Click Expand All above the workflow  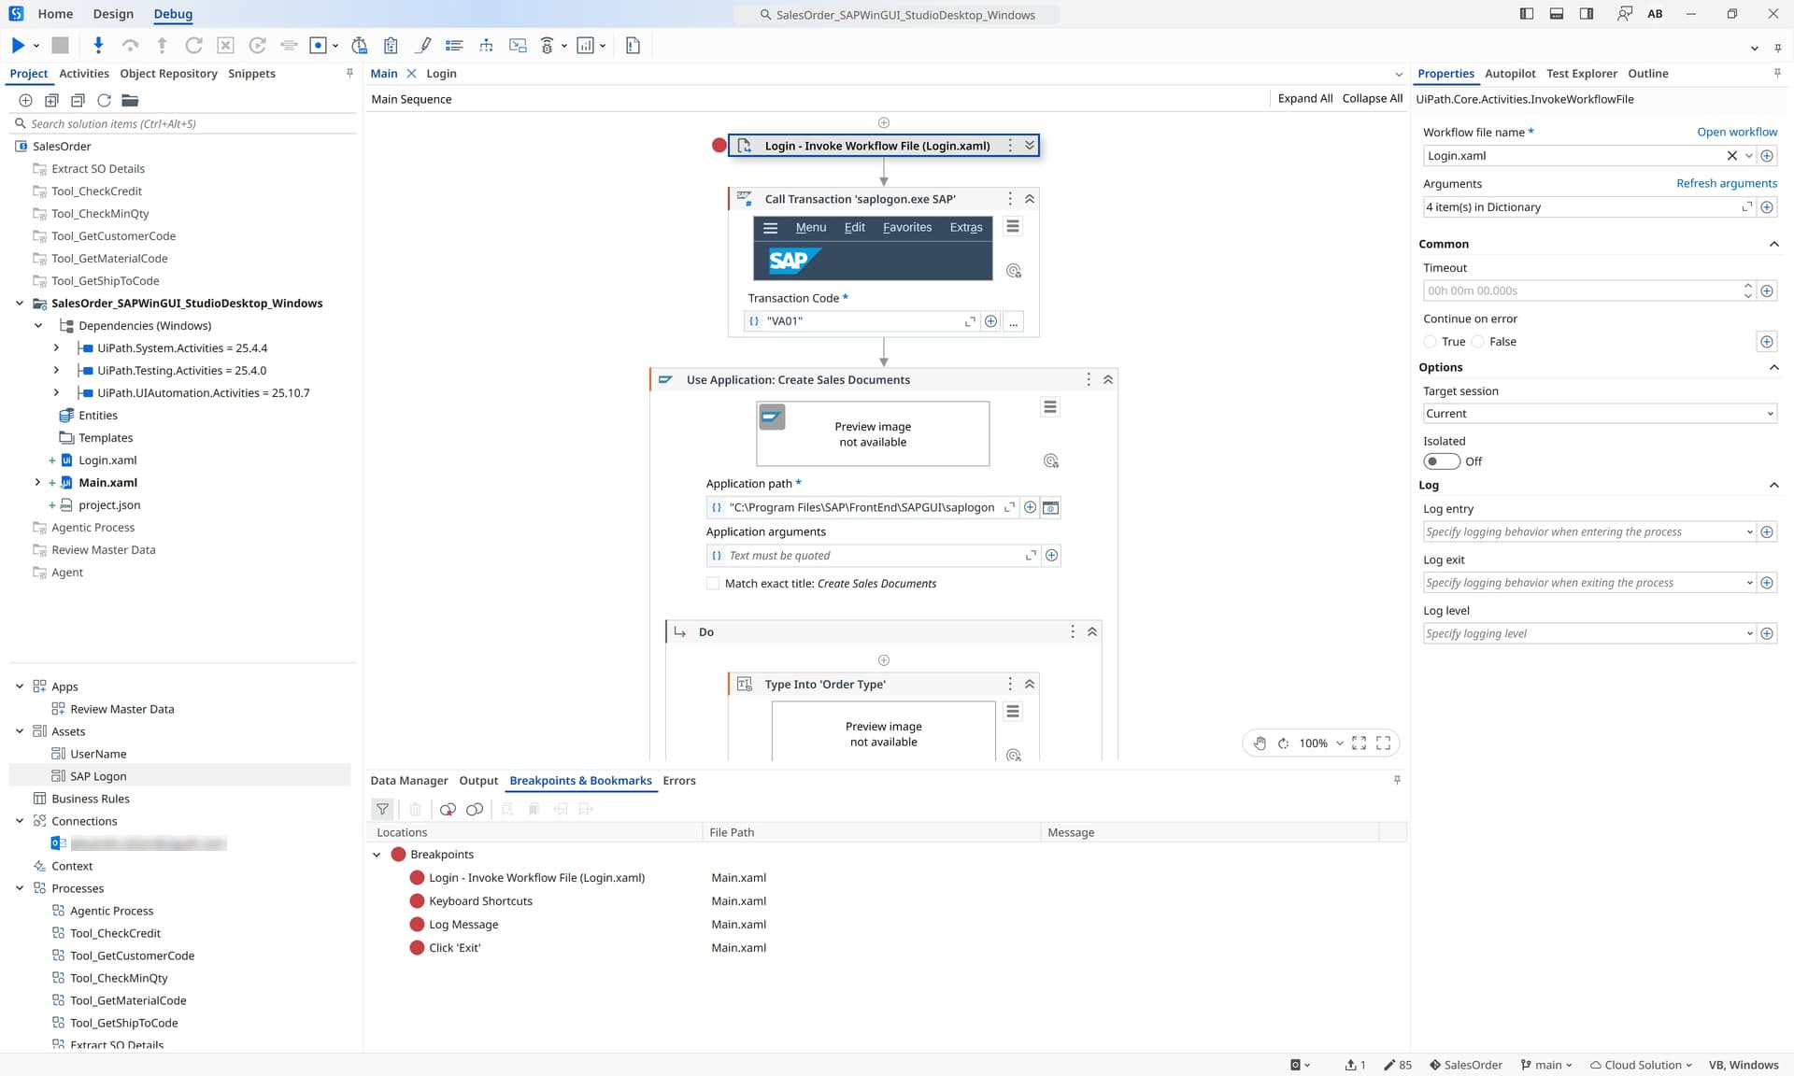1305,98
